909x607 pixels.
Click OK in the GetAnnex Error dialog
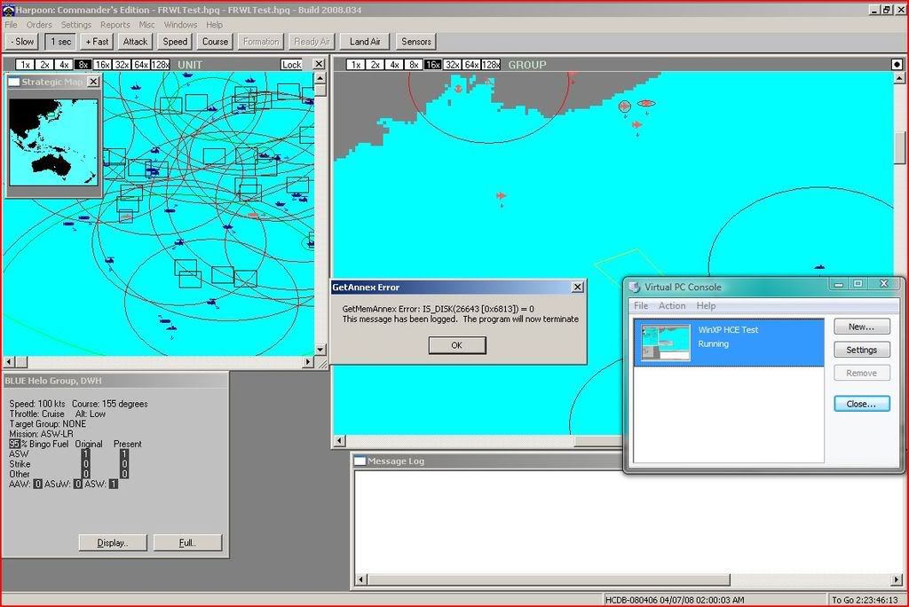pos(457,345)
